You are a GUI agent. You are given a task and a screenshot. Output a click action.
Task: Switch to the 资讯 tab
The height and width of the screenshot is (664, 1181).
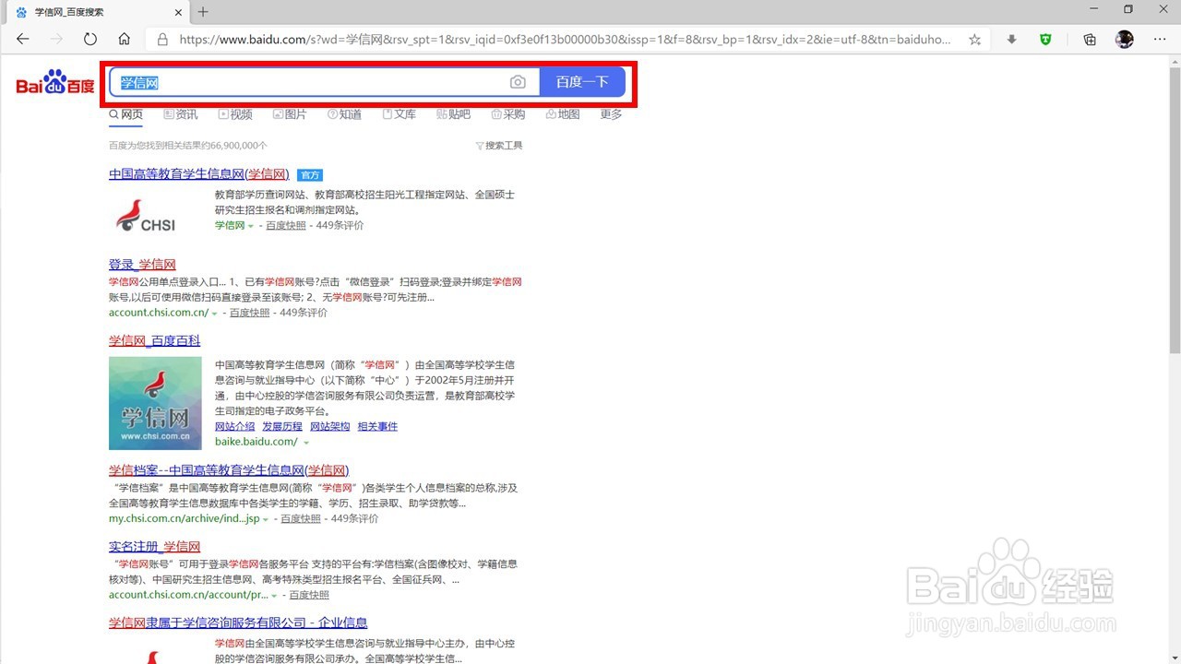pos(181,114)
